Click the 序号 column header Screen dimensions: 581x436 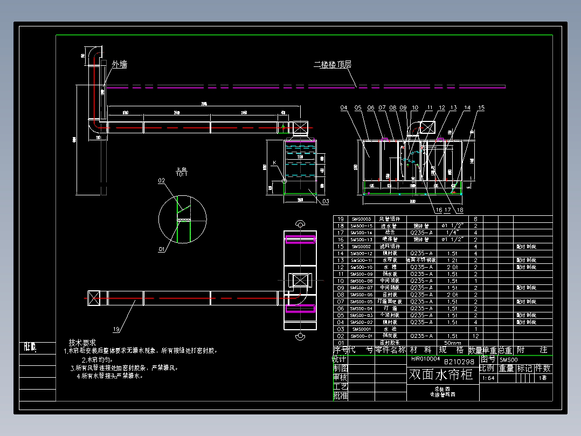pos(340,350)
